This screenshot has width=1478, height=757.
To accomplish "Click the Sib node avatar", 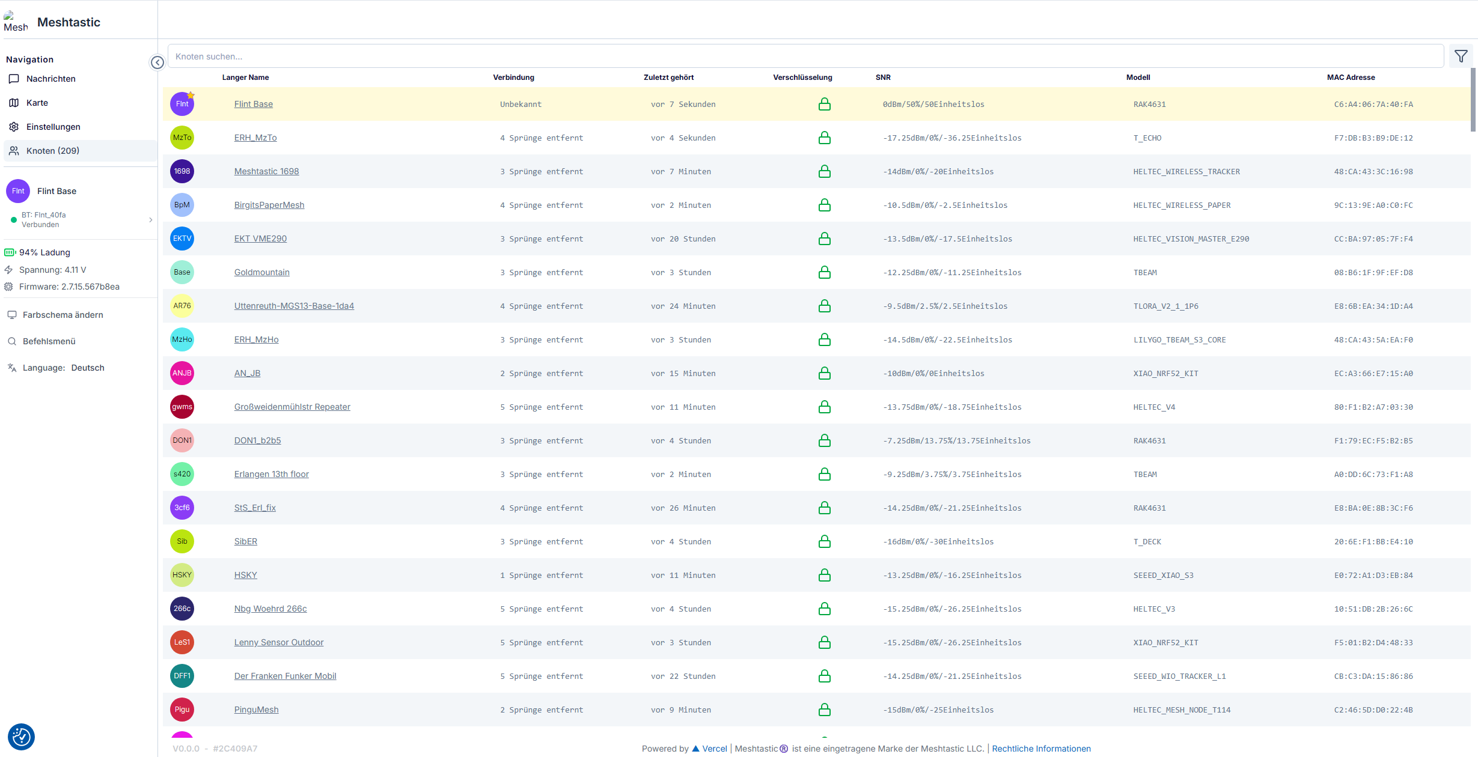I will click(182, 541).
